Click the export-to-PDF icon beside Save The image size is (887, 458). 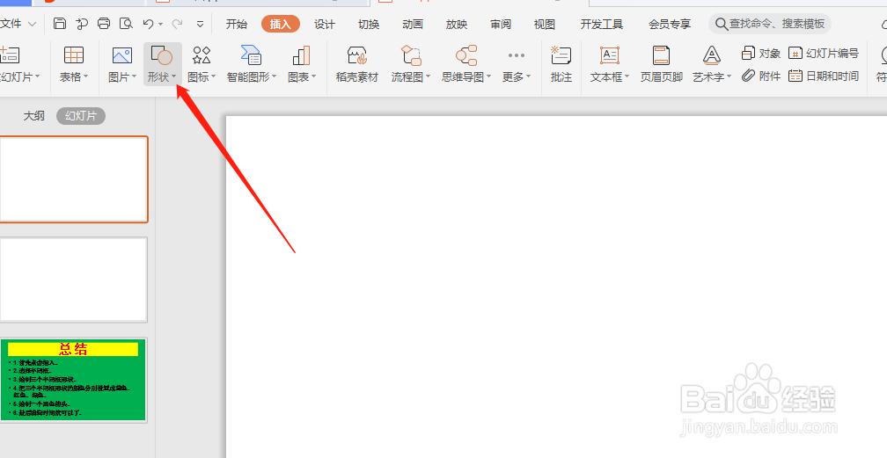[82, 24]
